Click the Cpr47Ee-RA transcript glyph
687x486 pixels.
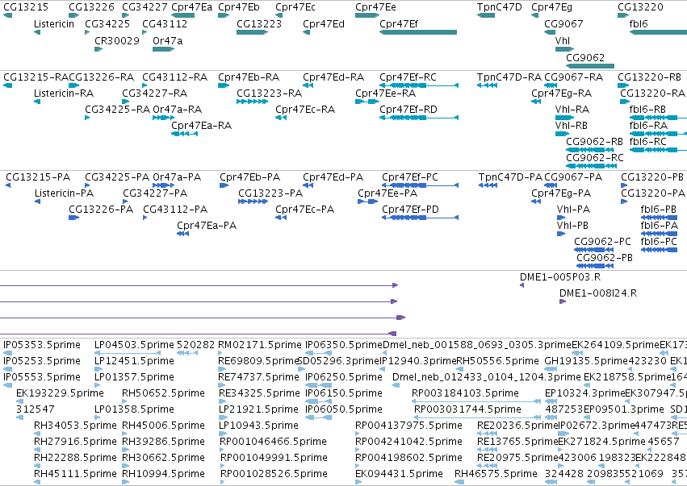pyautogui.click(x=367, y=102)
